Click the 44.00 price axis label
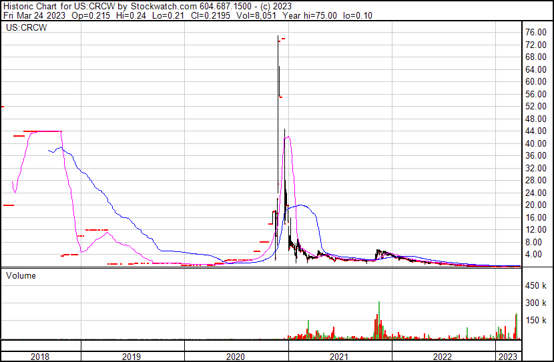The width and height of the screenshot is (554, 362). tap(535, 131)
